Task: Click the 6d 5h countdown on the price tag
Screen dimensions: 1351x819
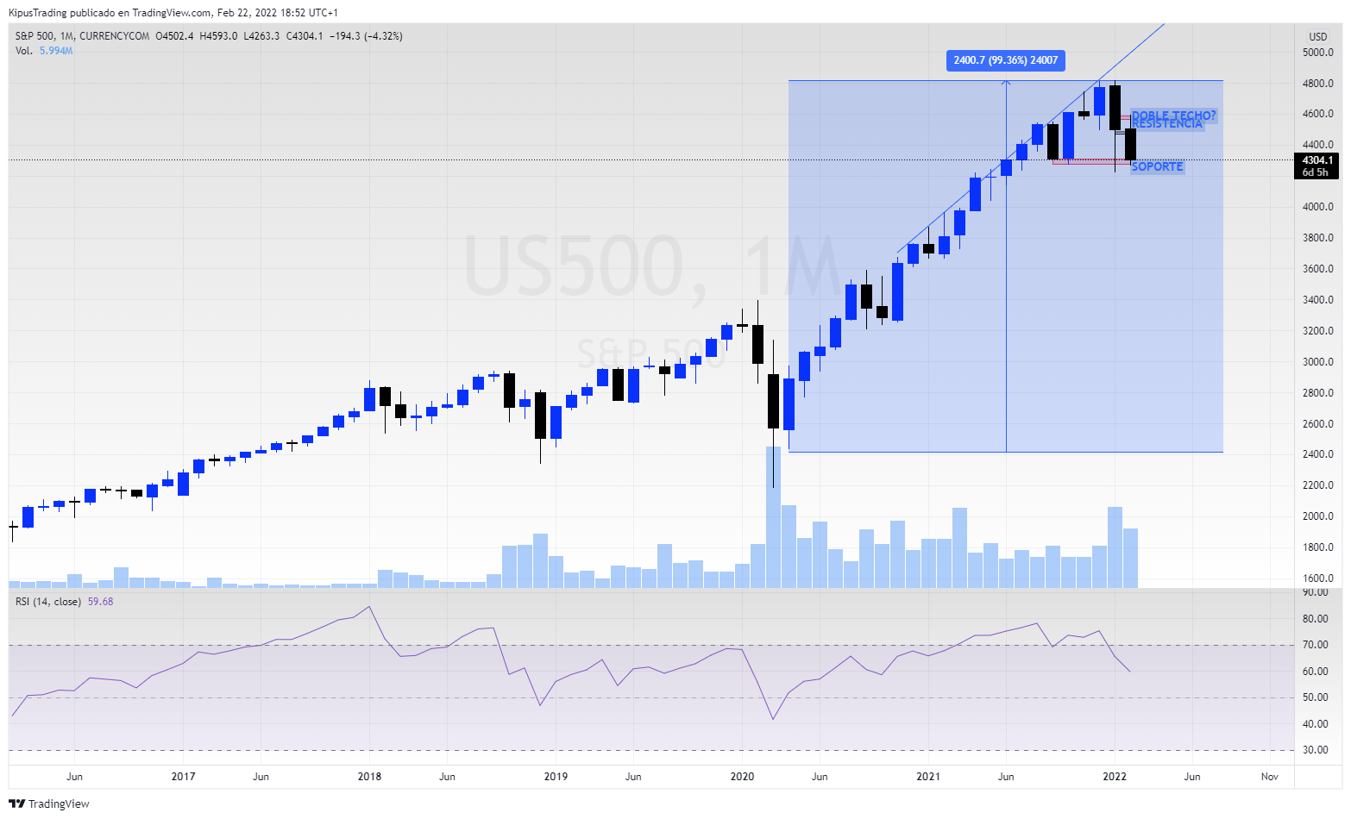Action: click(1316, 172)
